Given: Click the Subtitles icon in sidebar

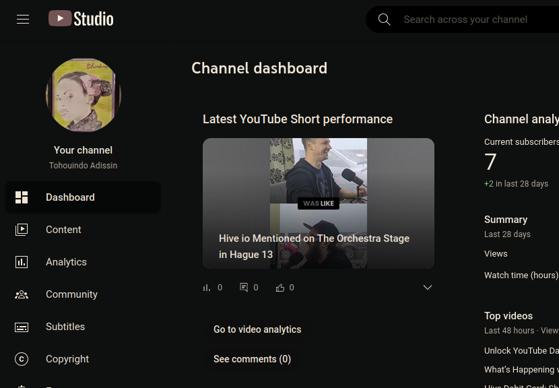Looking at the screenshot, I should point(22,327).
